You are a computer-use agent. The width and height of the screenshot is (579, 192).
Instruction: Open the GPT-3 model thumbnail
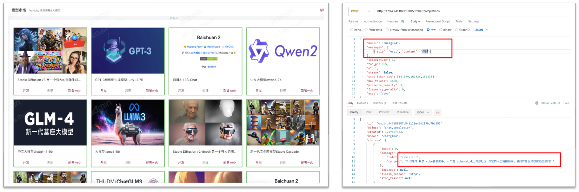point(128,51)
